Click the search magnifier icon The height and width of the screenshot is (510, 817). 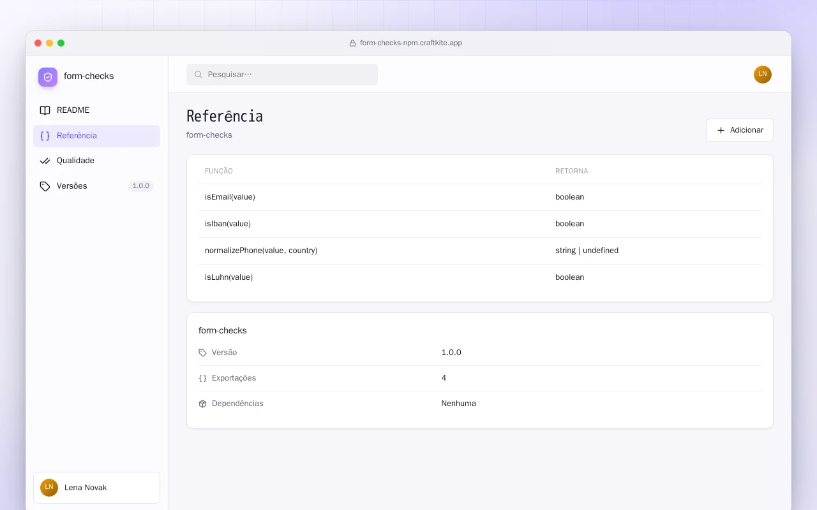[199, 75]
